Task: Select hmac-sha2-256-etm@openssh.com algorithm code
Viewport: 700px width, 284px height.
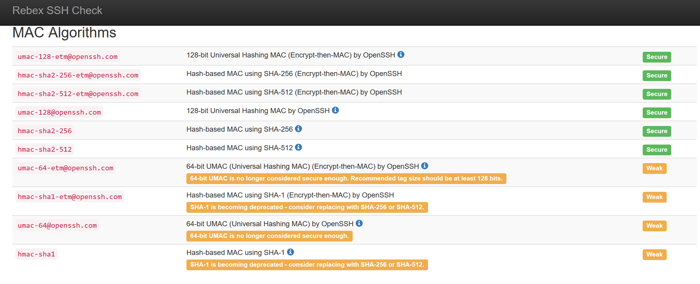Action: (78, 75)
